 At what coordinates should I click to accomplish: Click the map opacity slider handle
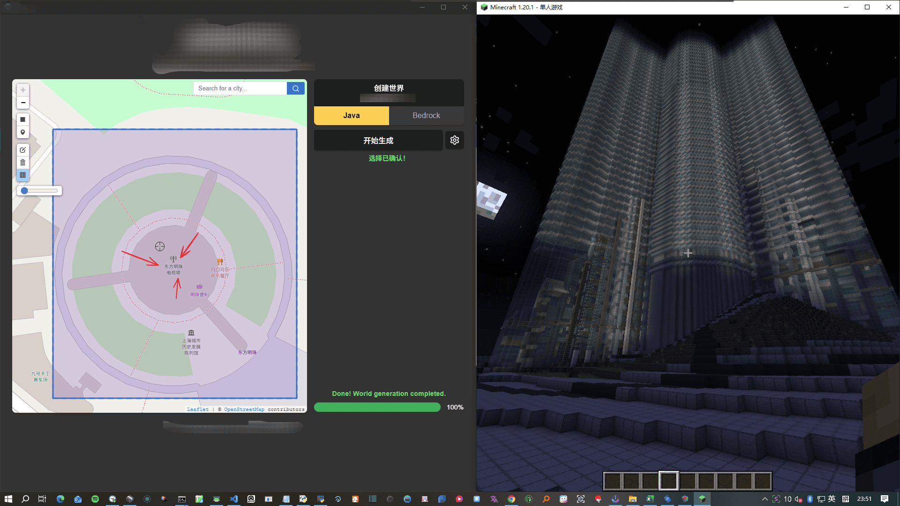pos(24,191)
